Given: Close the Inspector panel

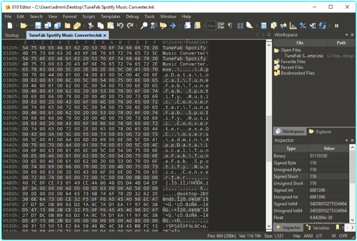Looking at the screenshot, I should pos(352,140).
